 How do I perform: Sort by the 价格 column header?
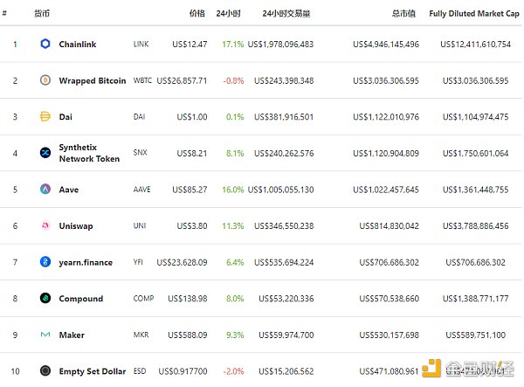[x=197, y=14]
